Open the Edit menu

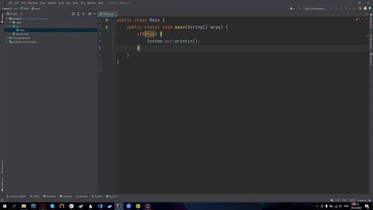tap(17, 3)
